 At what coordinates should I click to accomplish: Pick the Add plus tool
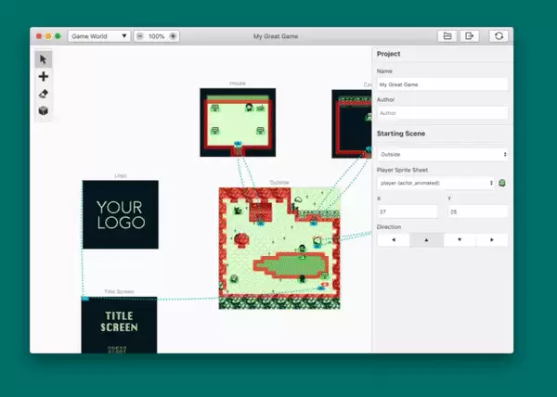(x=44, y=76)
